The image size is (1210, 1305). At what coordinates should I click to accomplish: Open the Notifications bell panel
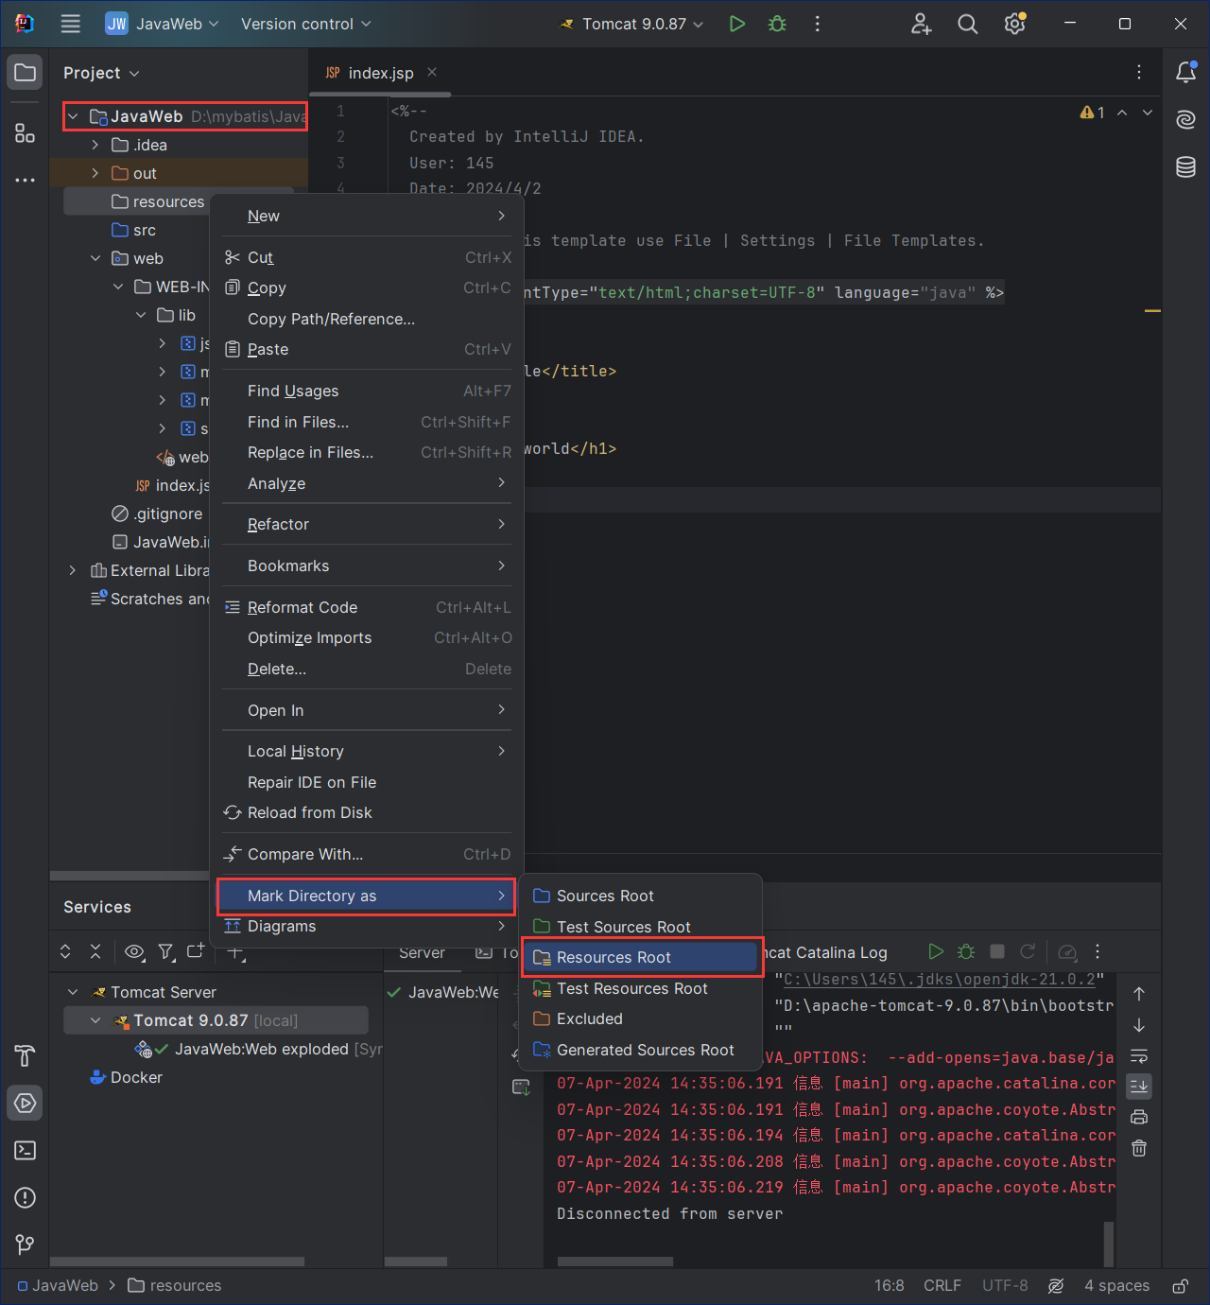(x=1185, y=72)
